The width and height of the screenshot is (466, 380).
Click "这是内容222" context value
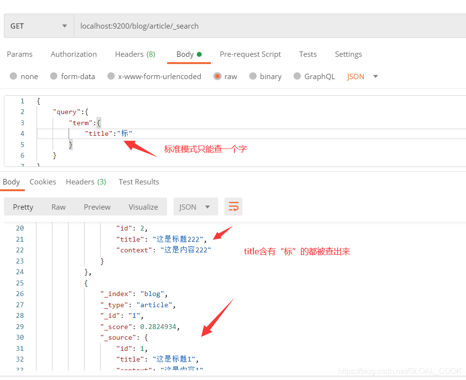pos(186,250)
